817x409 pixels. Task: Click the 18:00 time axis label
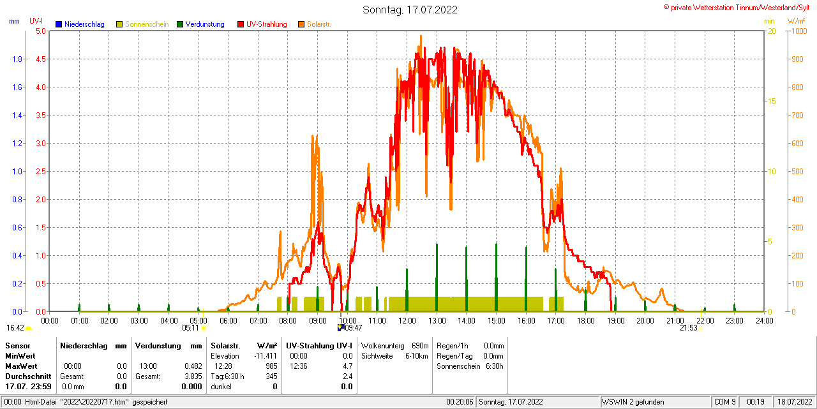pos(585,320)
